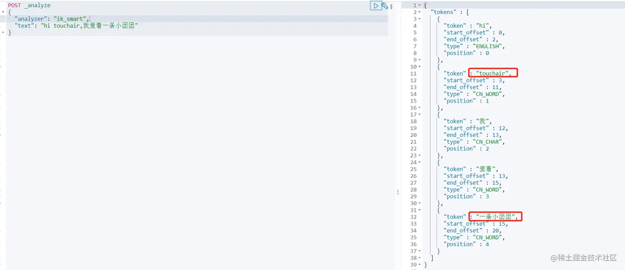Click the "token" : "爱看" line
The width and height of the screenshot is (625, 270).
[471, 169]
